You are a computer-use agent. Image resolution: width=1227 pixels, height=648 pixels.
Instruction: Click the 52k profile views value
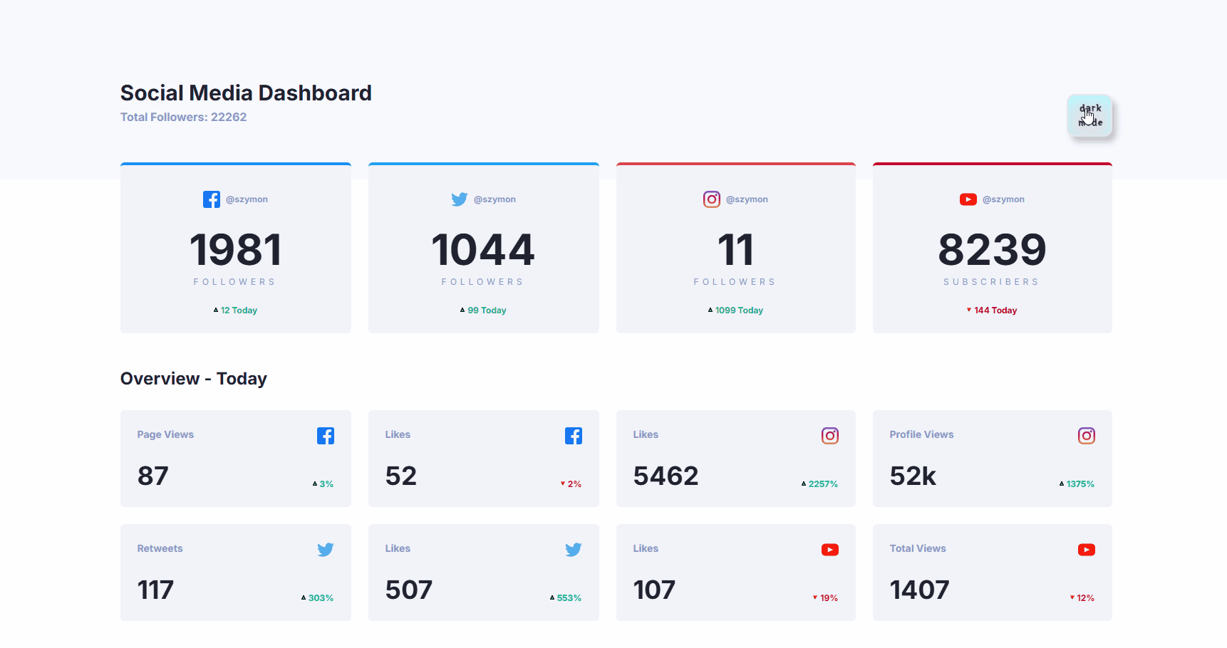coord(913,476)
